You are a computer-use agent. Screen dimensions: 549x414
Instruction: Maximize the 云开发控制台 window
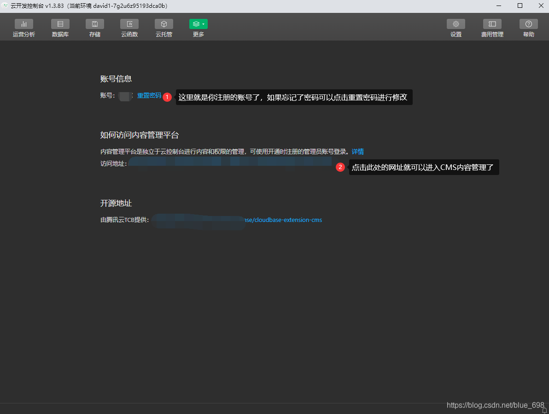click(520, 6)
